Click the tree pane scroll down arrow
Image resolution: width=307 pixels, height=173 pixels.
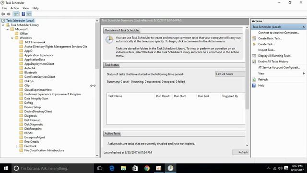(x=97, y=155)
